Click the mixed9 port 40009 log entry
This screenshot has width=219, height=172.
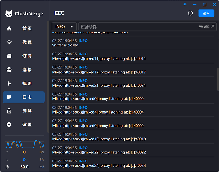click(133, 123)
